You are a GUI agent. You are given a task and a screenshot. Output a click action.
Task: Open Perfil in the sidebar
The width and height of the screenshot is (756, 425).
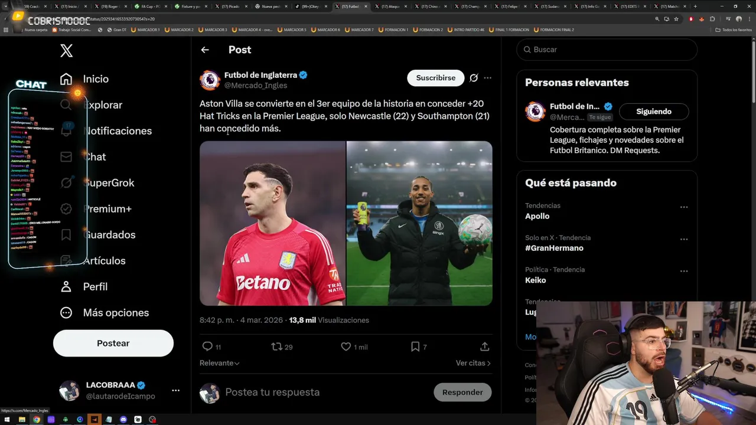click(x=84, y=286)
